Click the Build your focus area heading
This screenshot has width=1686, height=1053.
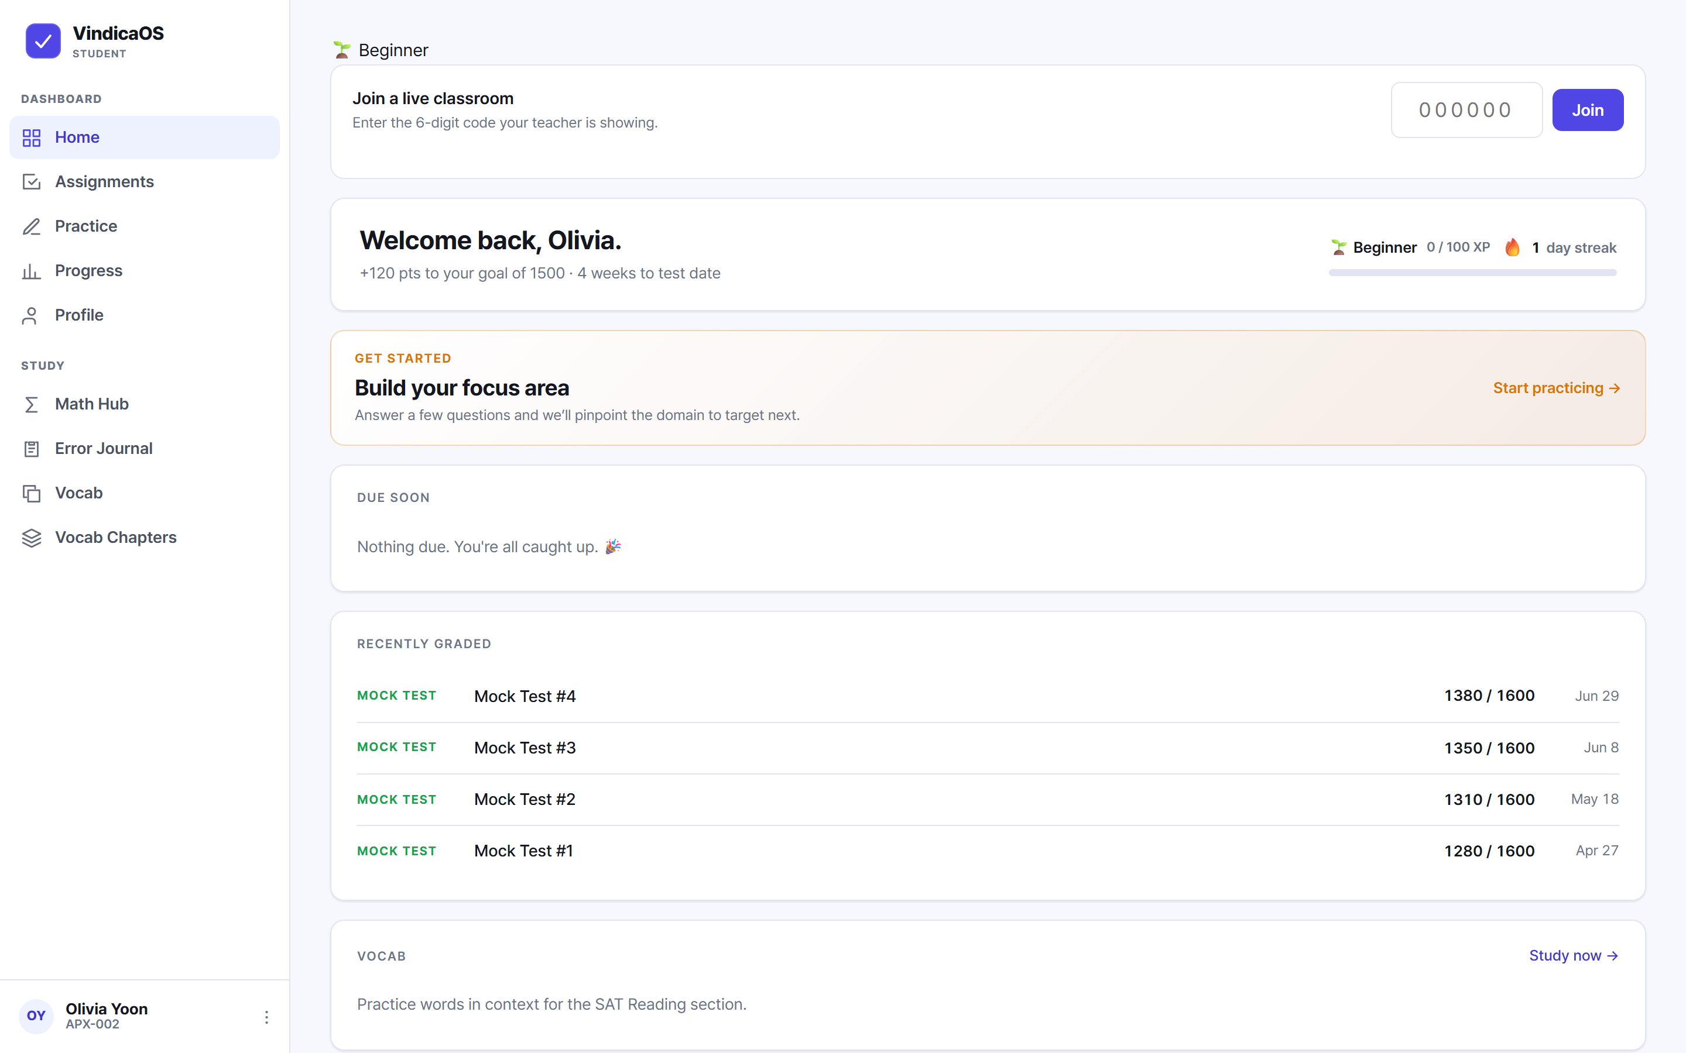(x=462, y=388)
